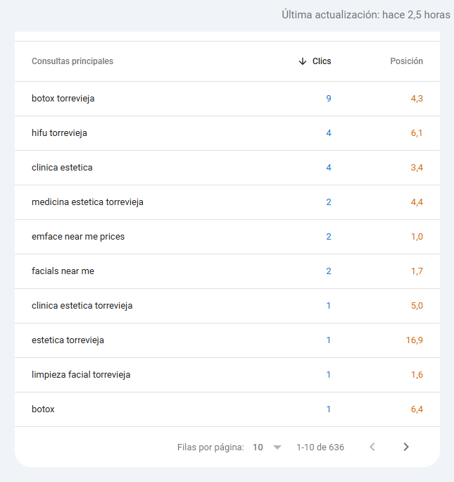
Task: Click the Consultas principales column header
Action: tap(72, 61)
